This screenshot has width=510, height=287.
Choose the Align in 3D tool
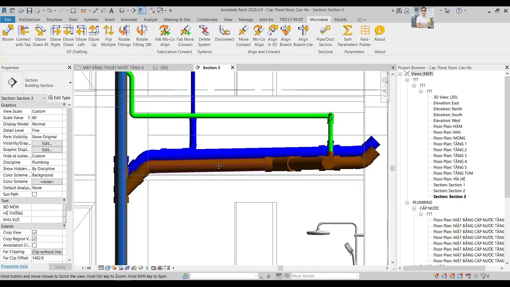click(x=273, y=36)
